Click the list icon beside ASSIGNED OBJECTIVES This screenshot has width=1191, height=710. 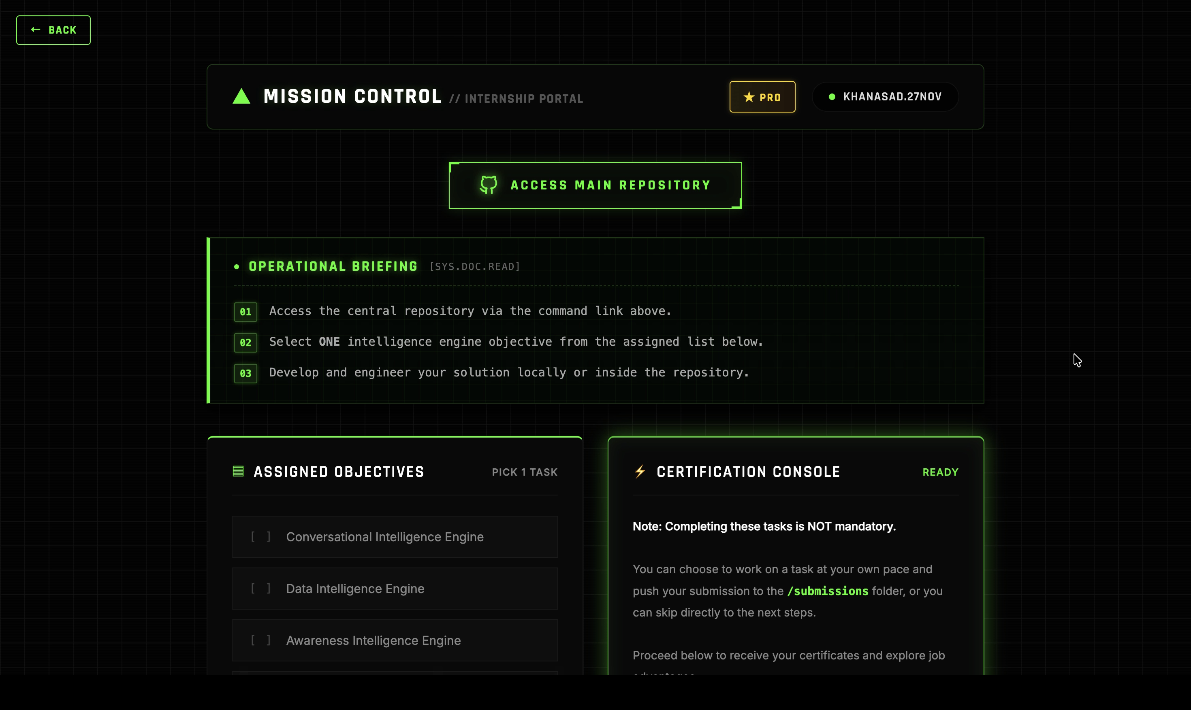pos(238,471)
